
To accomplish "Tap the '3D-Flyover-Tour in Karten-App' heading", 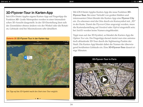I will tap(29, 13).
